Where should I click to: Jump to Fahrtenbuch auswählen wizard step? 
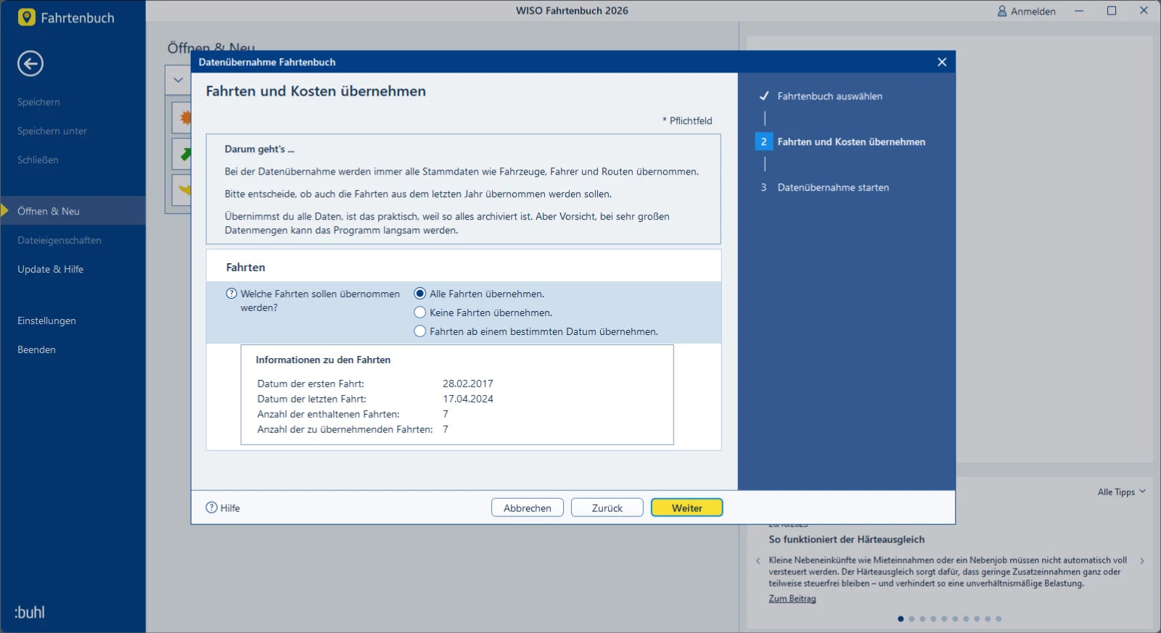(830, 96)
